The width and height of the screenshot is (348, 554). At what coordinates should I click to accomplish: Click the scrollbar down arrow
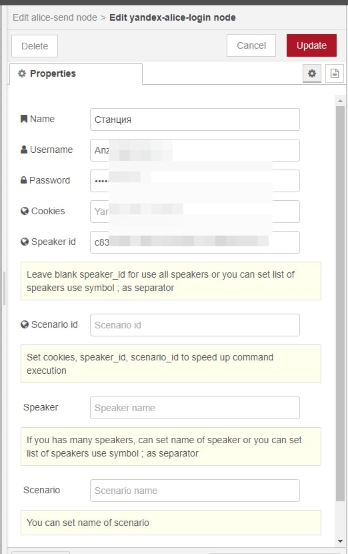pyautogui.click(x=340, y=541)
